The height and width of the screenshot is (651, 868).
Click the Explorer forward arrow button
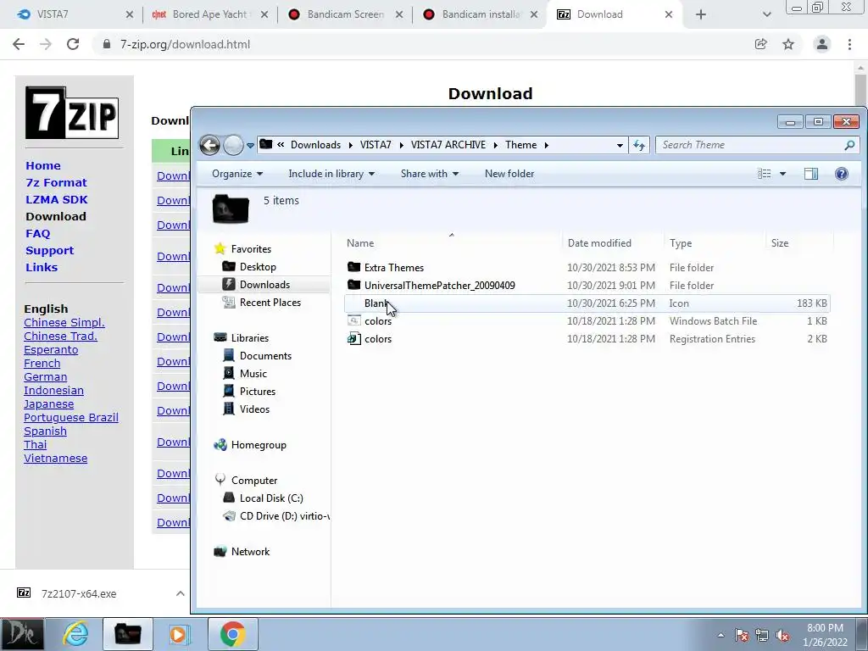234,145
